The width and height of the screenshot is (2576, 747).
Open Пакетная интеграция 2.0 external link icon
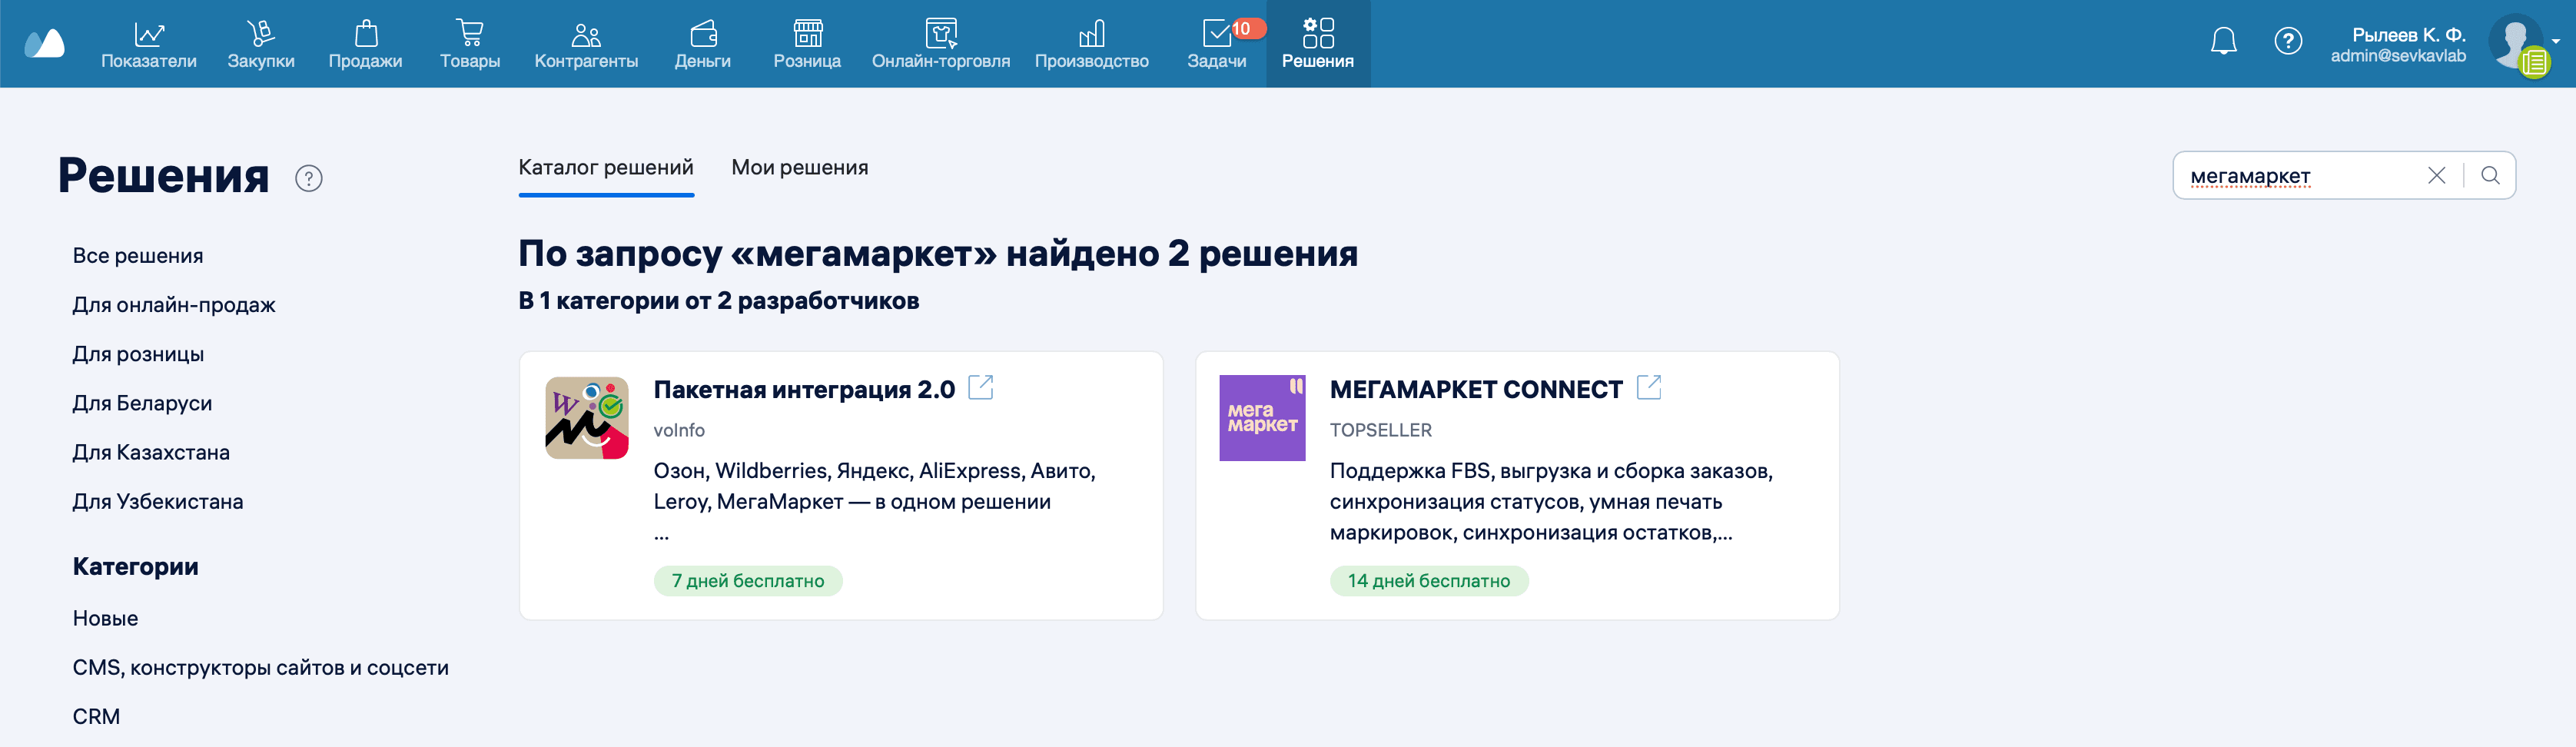click(x=981, y=387)
